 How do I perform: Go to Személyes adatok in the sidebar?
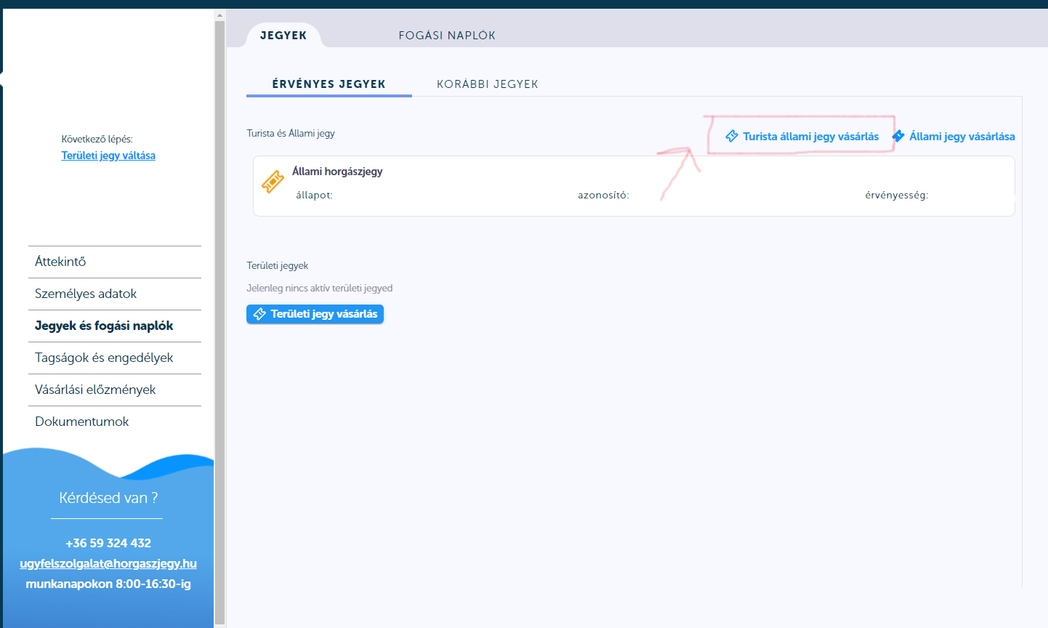(115, 294)
